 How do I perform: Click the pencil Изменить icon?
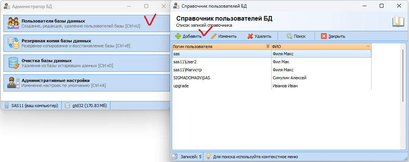(214, 36)
